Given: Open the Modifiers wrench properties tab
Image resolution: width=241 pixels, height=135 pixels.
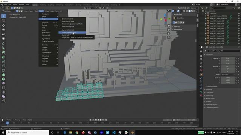Looking at the screenshot, I should pos(201,78).
